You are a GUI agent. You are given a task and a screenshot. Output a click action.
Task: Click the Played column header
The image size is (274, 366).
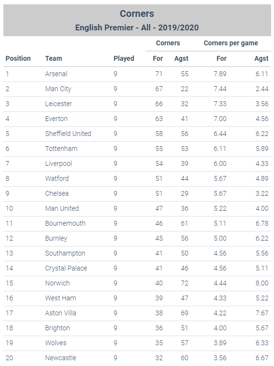click(x=124, y=58)
